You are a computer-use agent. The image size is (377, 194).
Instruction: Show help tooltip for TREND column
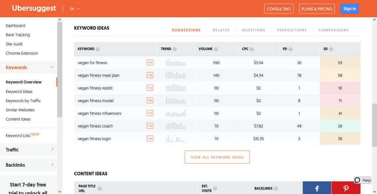point(175,49)
